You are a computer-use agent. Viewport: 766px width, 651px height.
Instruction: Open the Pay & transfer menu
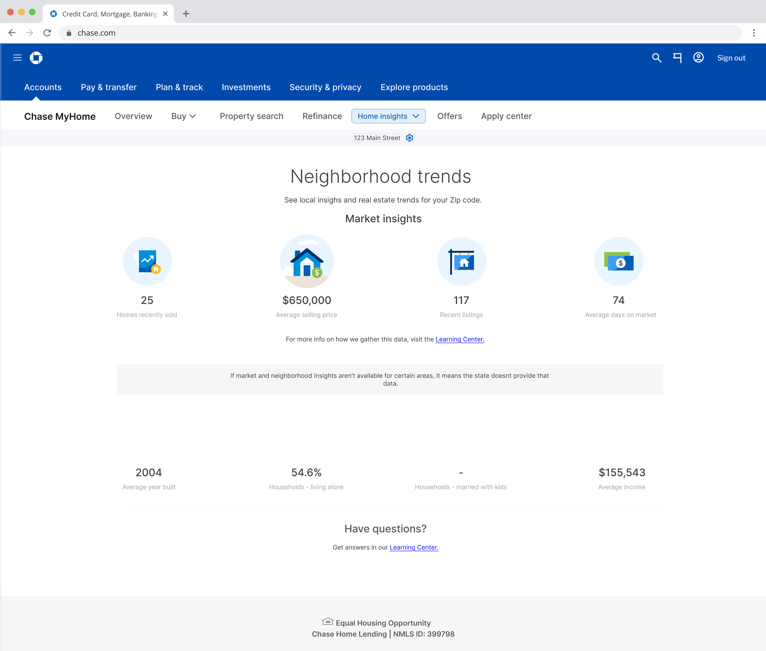pyautogui.click(x=108, y=87)
